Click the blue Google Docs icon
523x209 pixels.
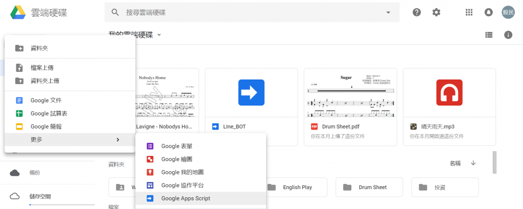[19, 100]
